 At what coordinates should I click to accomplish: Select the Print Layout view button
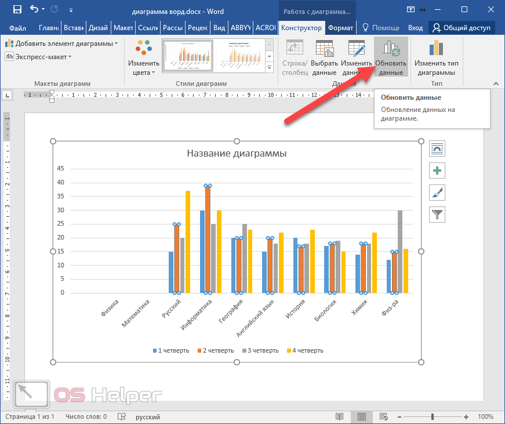[x=361, y=416]
